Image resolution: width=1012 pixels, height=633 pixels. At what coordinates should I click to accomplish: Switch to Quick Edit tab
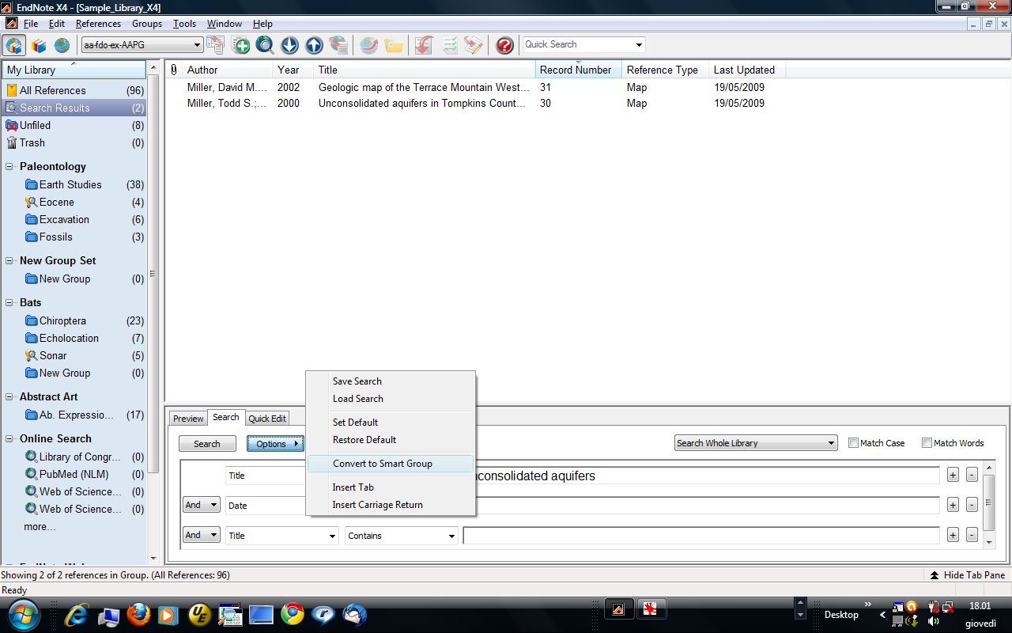267,419
